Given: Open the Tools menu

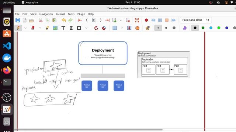Looking at the screenshot, I should point(71,14).
